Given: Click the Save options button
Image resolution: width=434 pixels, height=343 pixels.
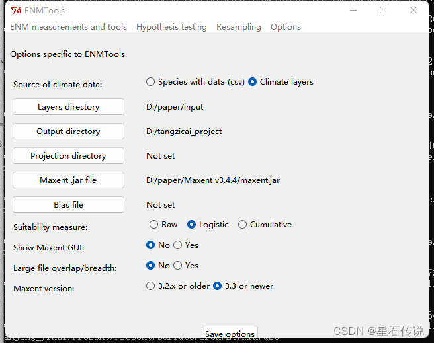Looking at the screenshot, I should tap(230, 333).
